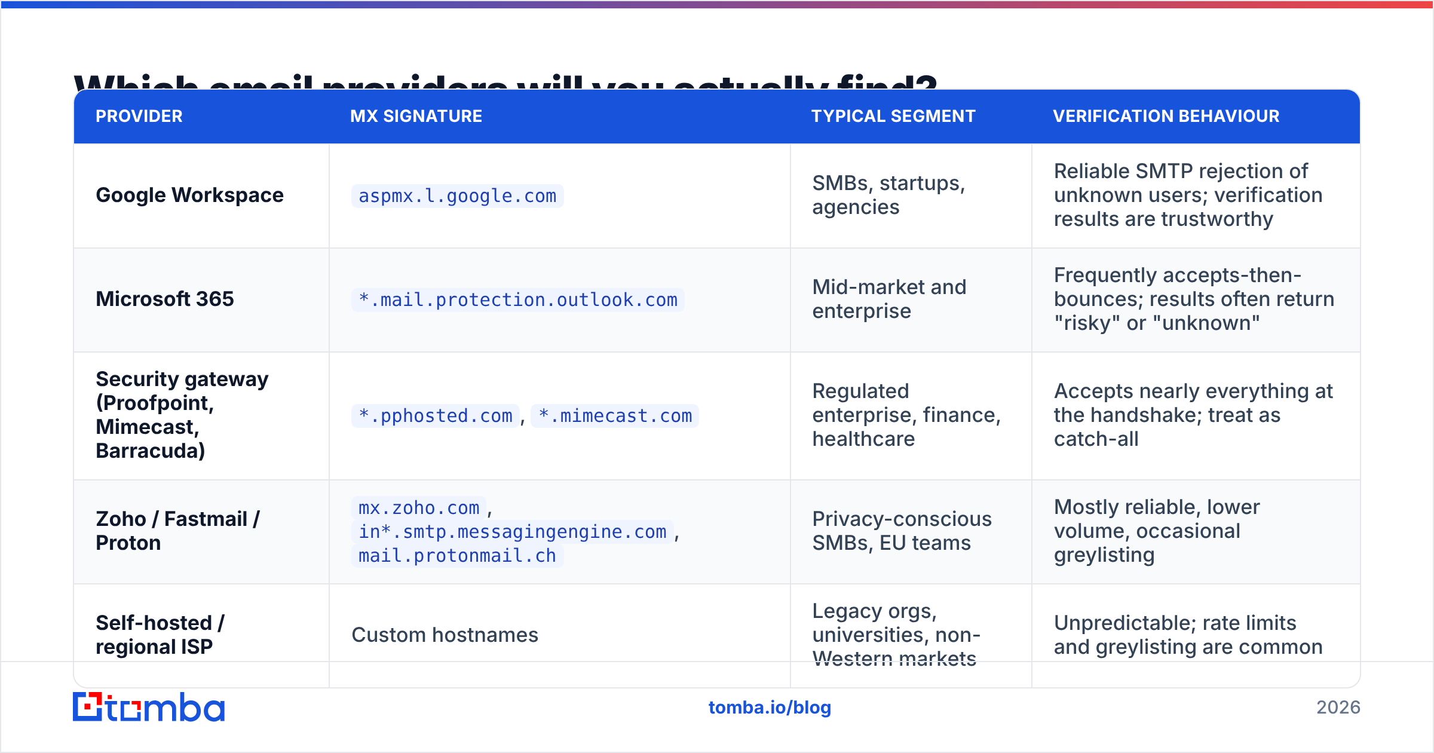This screenshot has width=1434, height=753.
Task: Select the Zoho / Fastmail / Proton cell
Action: pos(201,531)
